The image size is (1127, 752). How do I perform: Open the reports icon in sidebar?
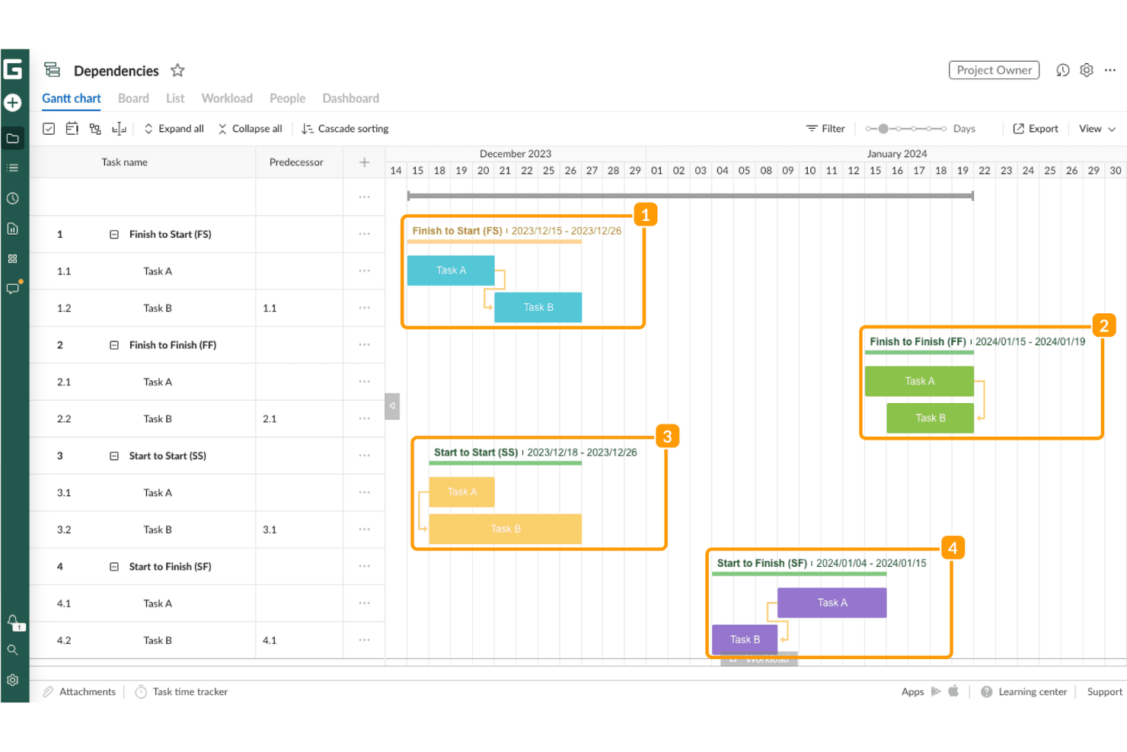coord(13,229)
